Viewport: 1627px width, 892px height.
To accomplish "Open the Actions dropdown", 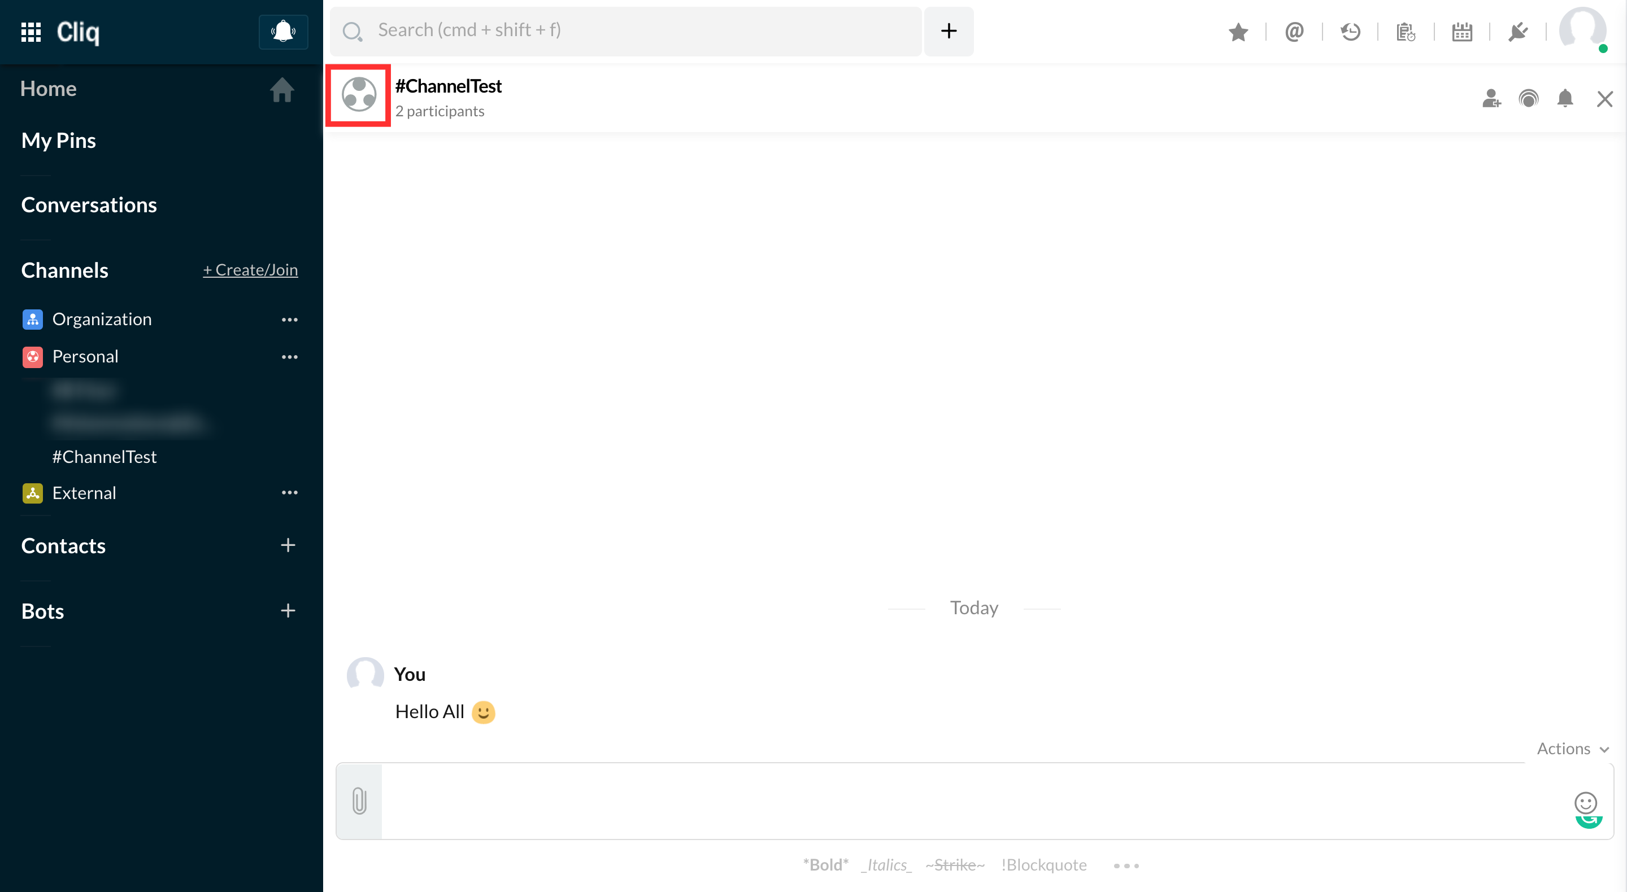I will [x=1573, y=749].
